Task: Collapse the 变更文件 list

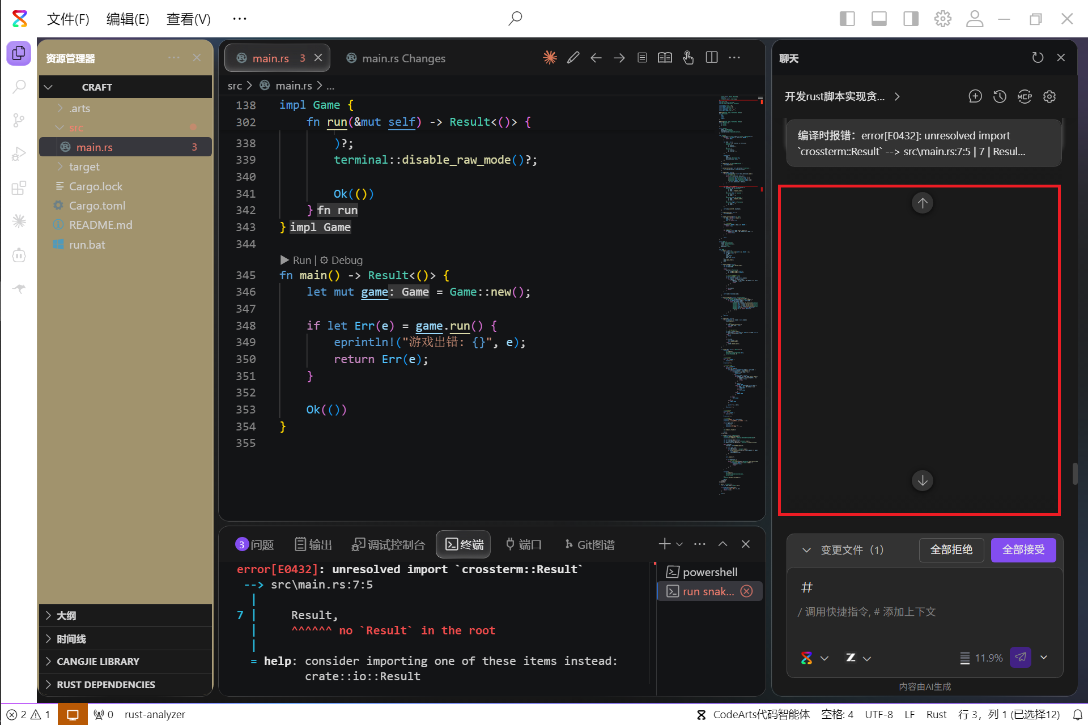Action: [x=806, y=550]
